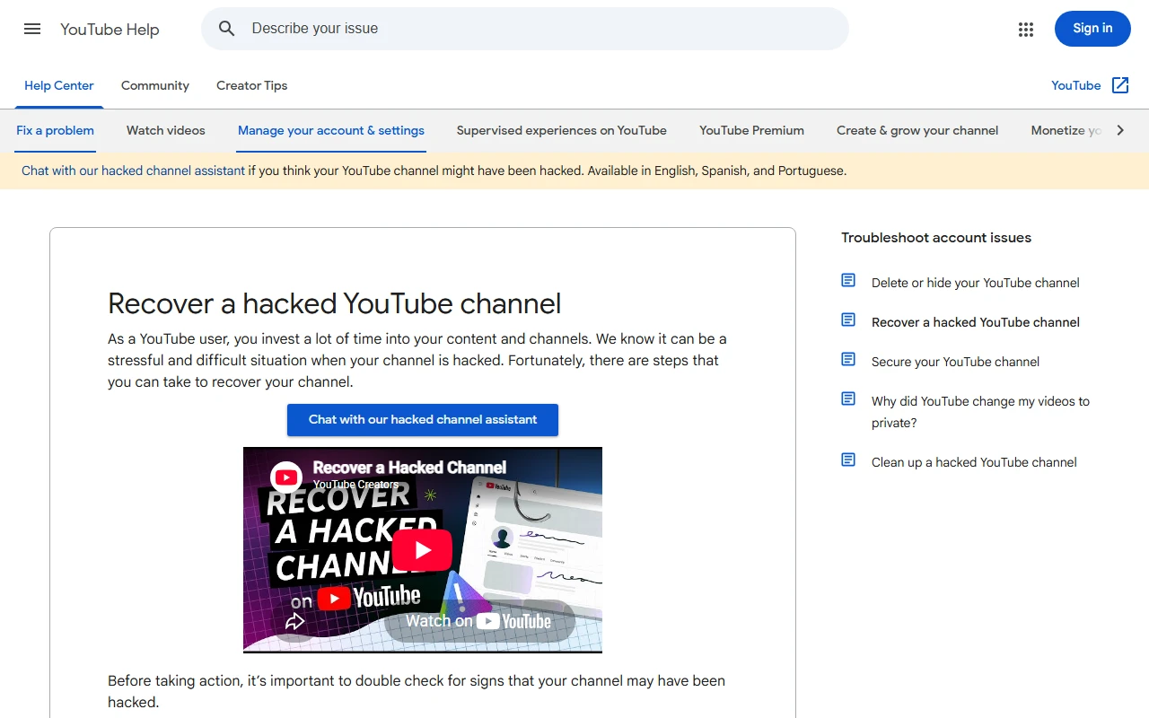Go to the YouTube Help home title
The height and width of the screenshot is (718, 1149).
110,30
